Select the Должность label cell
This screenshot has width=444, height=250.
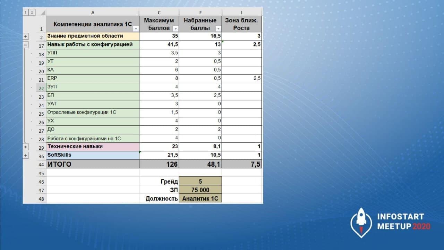159,198
